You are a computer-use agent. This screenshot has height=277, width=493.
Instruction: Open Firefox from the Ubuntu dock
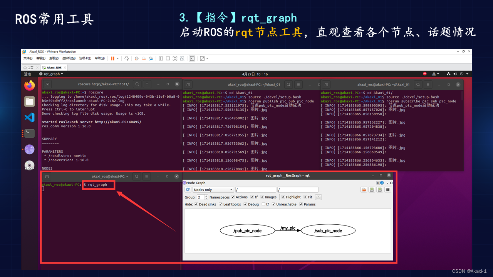click(29, 85)
